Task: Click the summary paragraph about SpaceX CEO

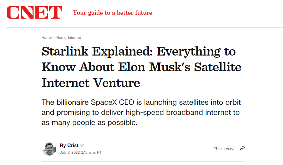Action: point(141,112)
